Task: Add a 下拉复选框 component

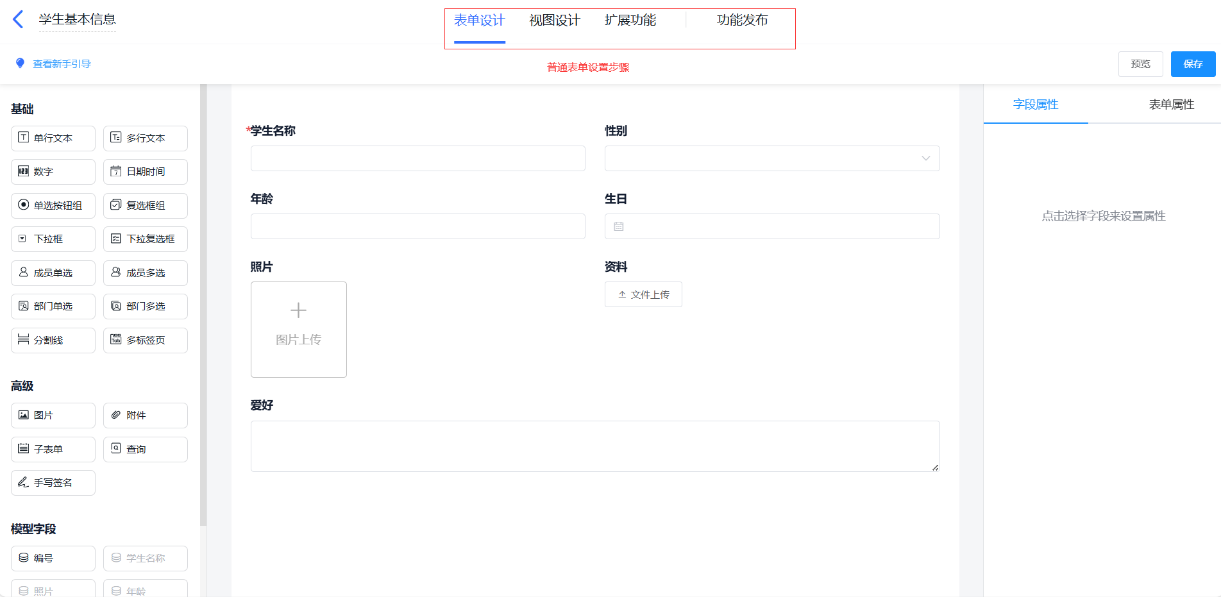Action: pos(146,239)
